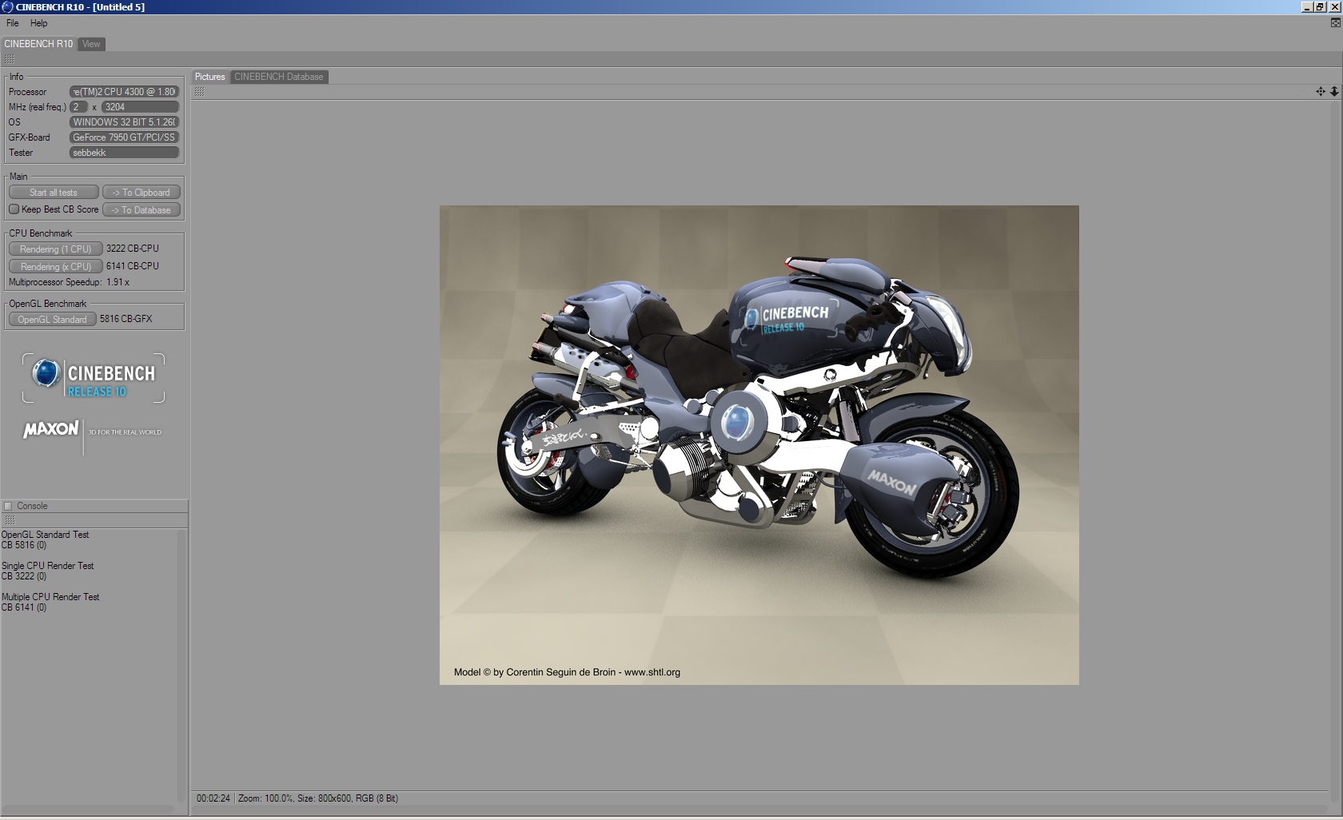Click the render time 00:02:24 in status bar
Screen dimensions: 1343x820
coord(213,798)
